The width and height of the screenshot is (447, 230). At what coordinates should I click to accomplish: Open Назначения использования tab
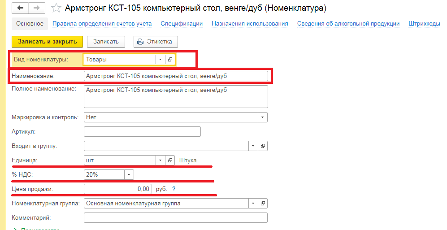(x=250, y=24)
